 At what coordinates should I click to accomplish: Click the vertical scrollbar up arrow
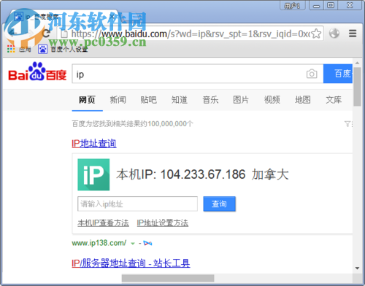(x=357, y=63)
